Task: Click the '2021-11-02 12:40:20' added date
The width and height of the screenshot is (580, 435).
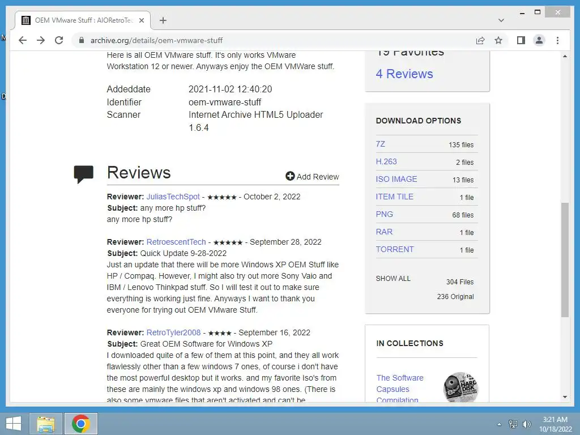Action: (230, 89)
